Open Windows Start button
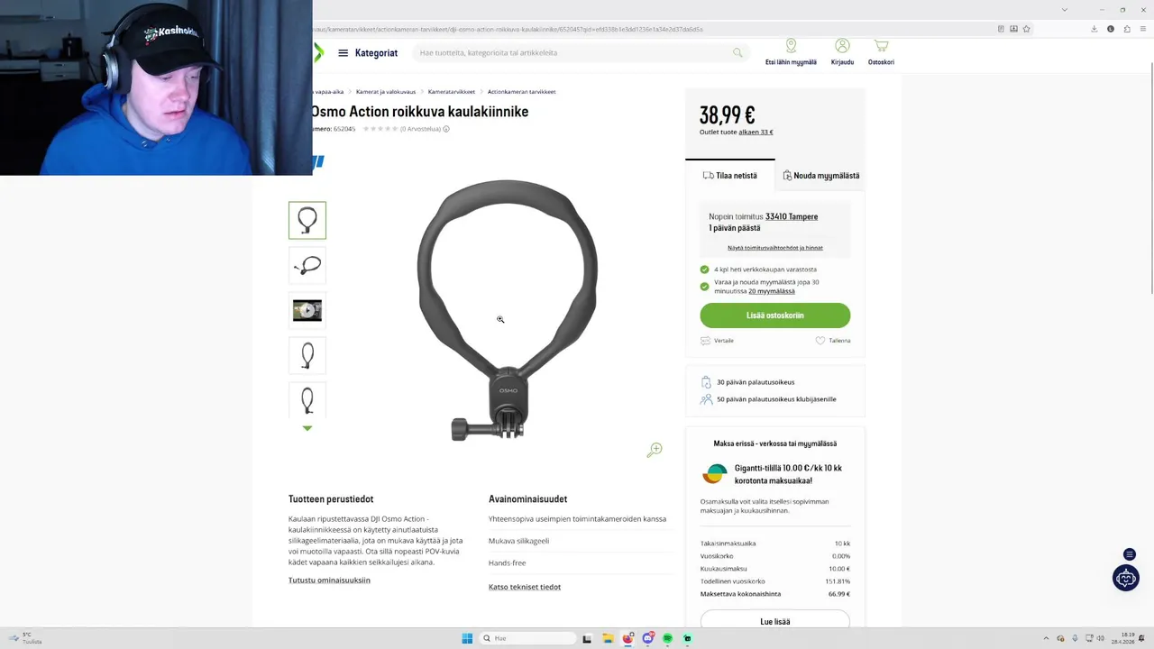 tap(467, 638)
